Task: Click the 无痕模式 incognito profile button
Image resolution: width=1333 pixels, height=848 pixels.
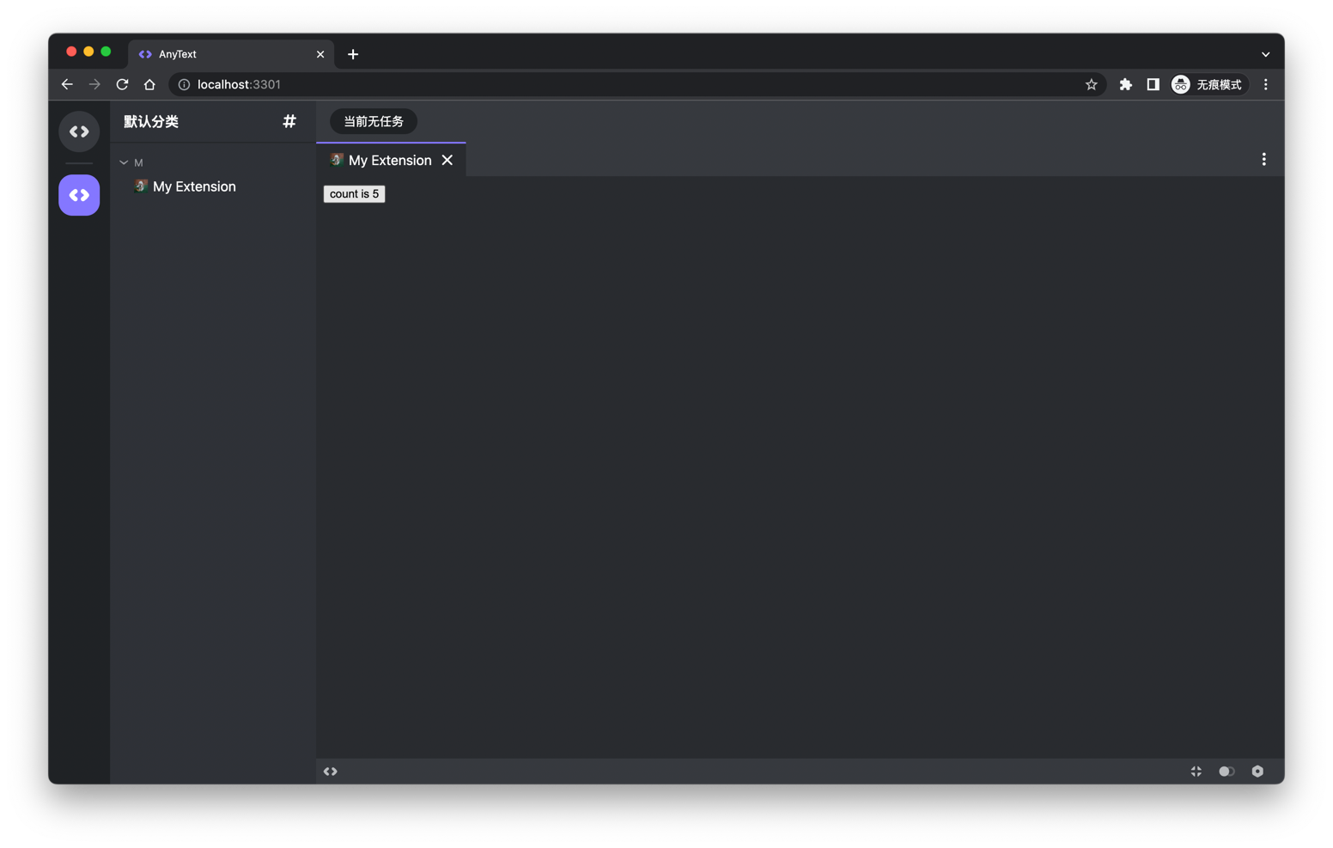Action: click(1208, 84)
